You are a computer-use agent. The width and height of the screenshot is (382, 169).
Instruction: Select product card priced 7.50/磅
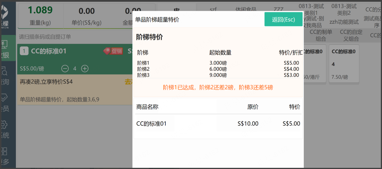coord(344,64)
